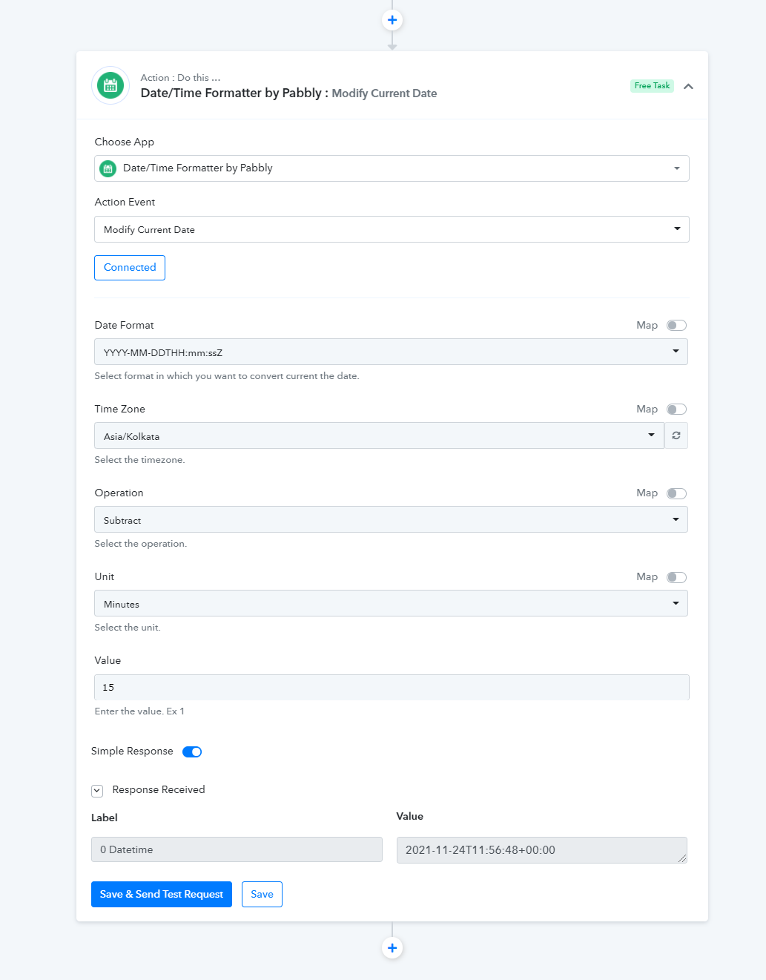This screenshot has width=766, height=980.
Task: Click the small calendar icon in Choose App
Action: pyautogui.click(x=108, y=168)
